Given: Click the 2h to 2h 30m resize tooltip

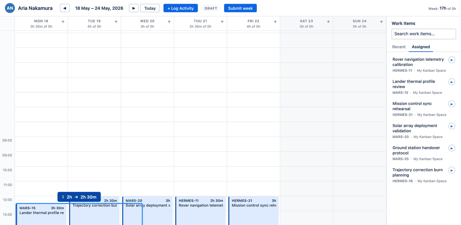Looking at the screenshot, I should click(79, 197).
